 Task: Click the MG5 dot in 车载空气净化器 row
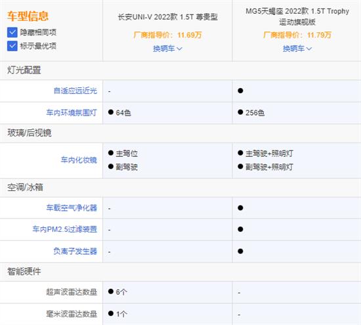tap(240, 207)
